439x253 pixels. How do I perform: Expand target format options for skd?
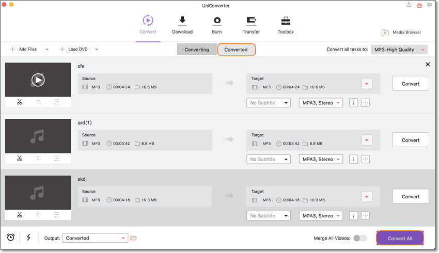[x=367, y=197]
